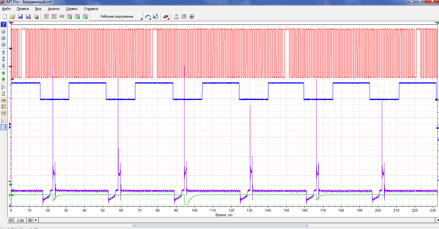Toggle the T1 T2 markers button
The height and width of the screenshot is (229, 439).
[4, 113]
